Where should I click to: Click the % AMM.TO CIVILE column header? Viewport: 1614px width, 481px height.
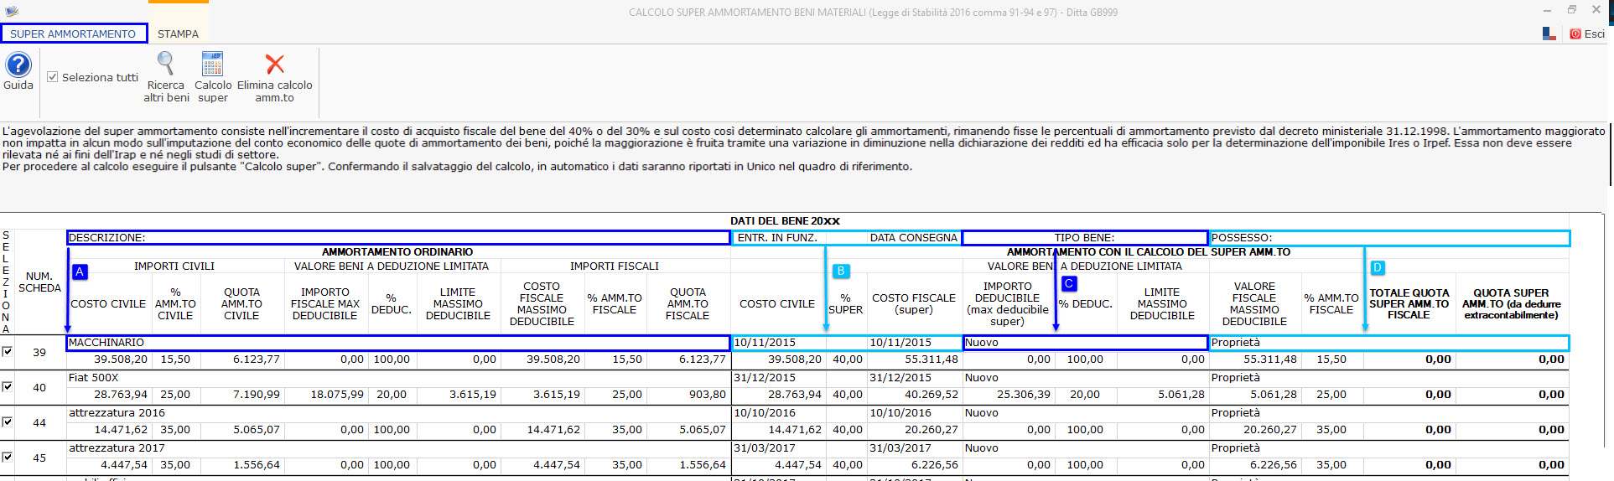tap(175, 304)
